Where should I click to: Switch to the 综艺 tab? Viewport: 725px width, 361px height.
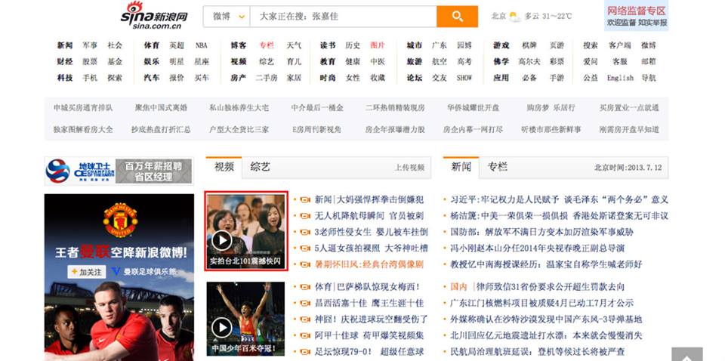tap(261, 166)
